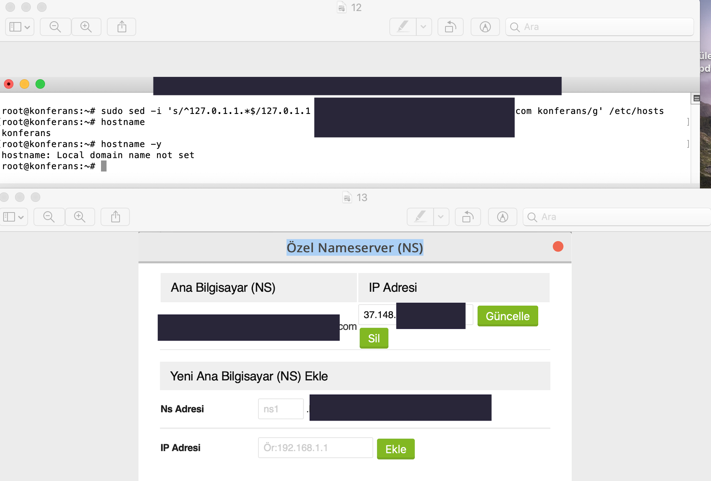711x481 pixels.
Task: Click the terminal's red close button
Action: 9,84
